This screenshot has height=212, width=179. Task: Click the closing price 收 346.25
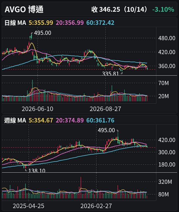pyautogui.click(x=106, y=9)
